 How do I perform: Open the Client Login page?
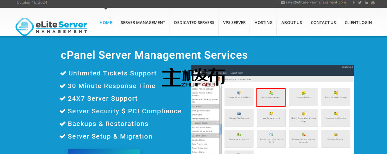(x=358, y=23)
